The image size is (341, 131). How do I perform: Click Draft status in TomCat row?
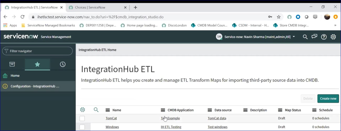point(282,118)
